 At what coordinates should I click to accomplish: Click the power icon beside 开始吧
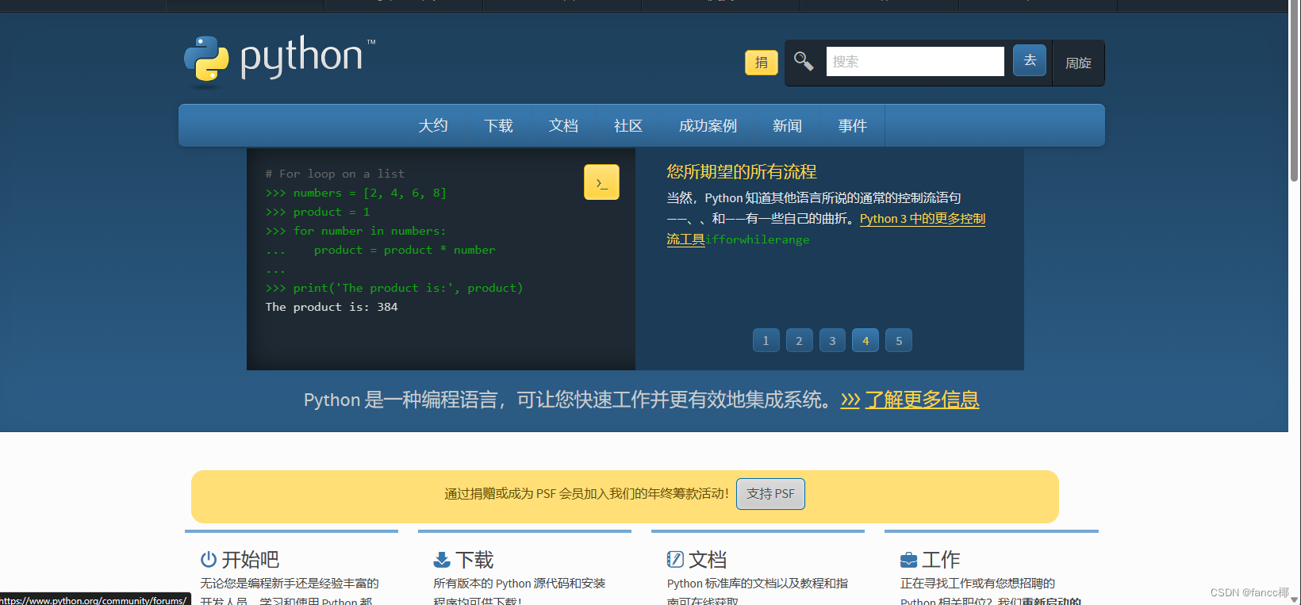pyautogui.click(x=209, y=560)
